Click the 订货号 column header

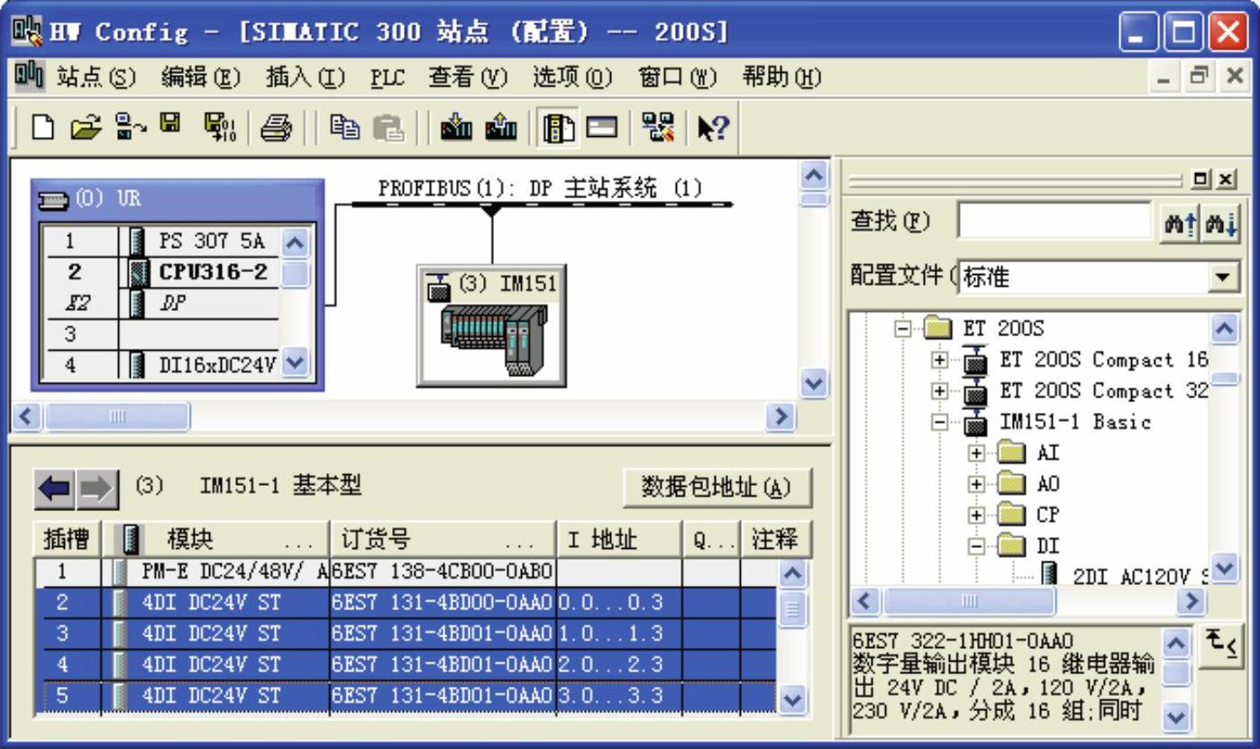pos(443,539)
